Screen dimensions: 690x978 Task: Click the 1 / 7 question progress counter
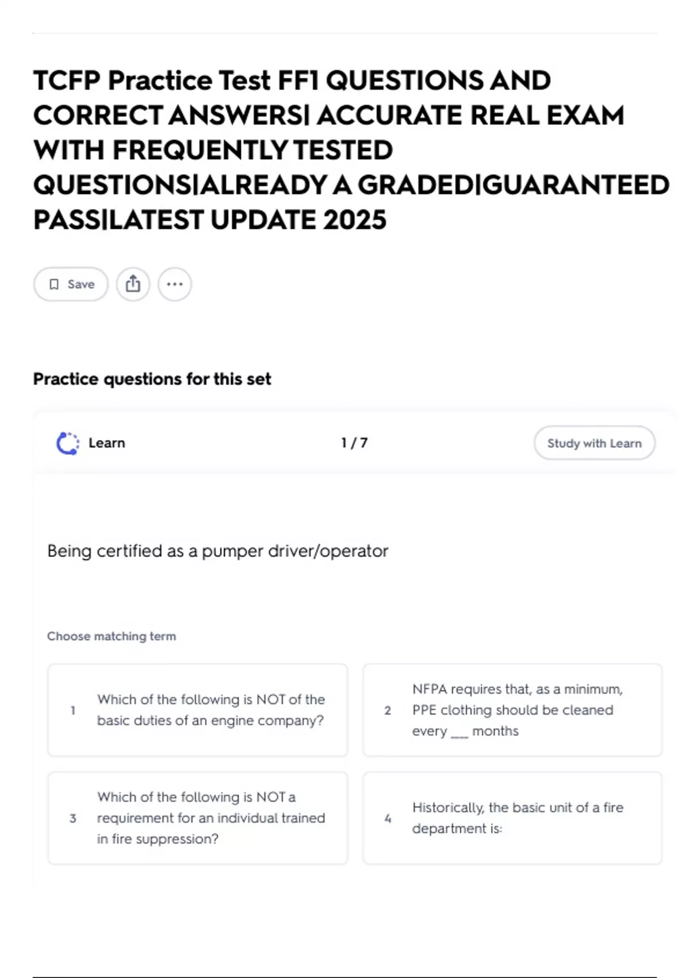354,443
